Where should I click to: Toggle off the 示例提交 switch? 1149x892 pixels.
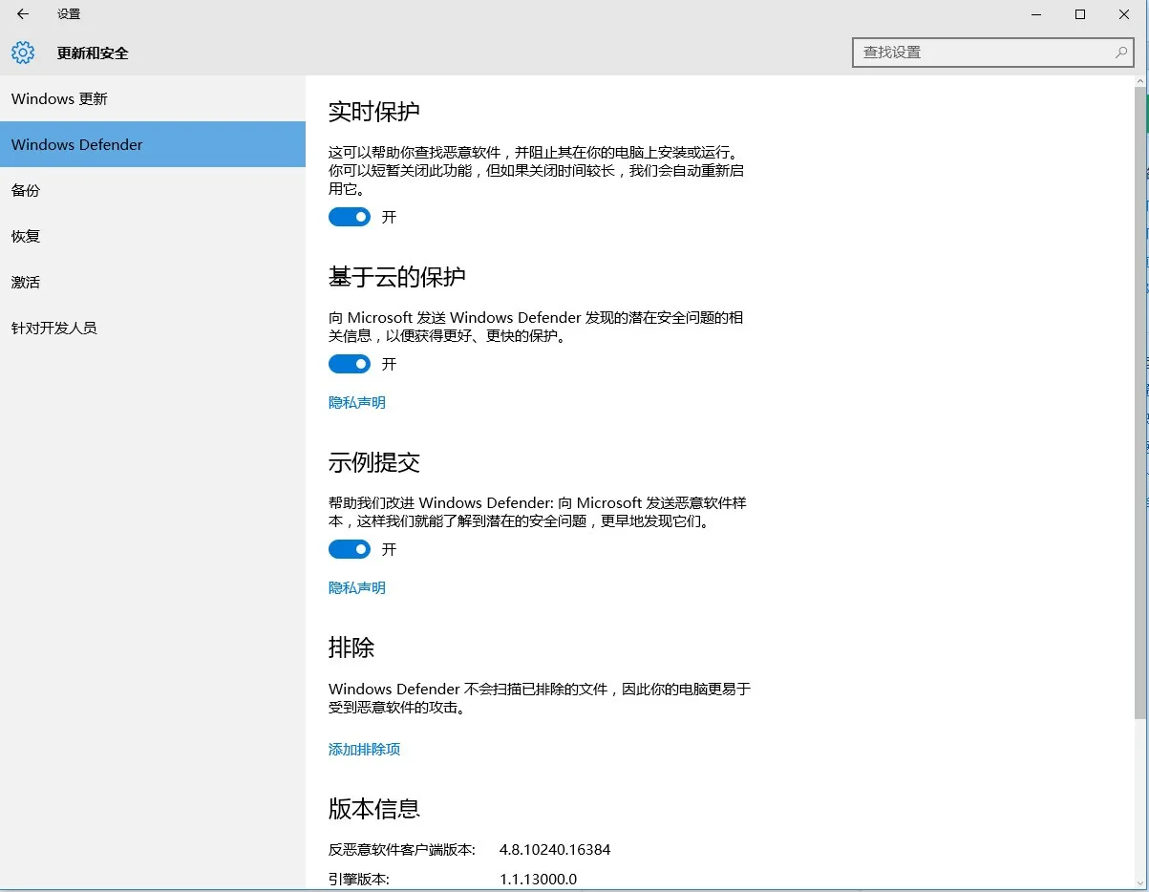349,549
